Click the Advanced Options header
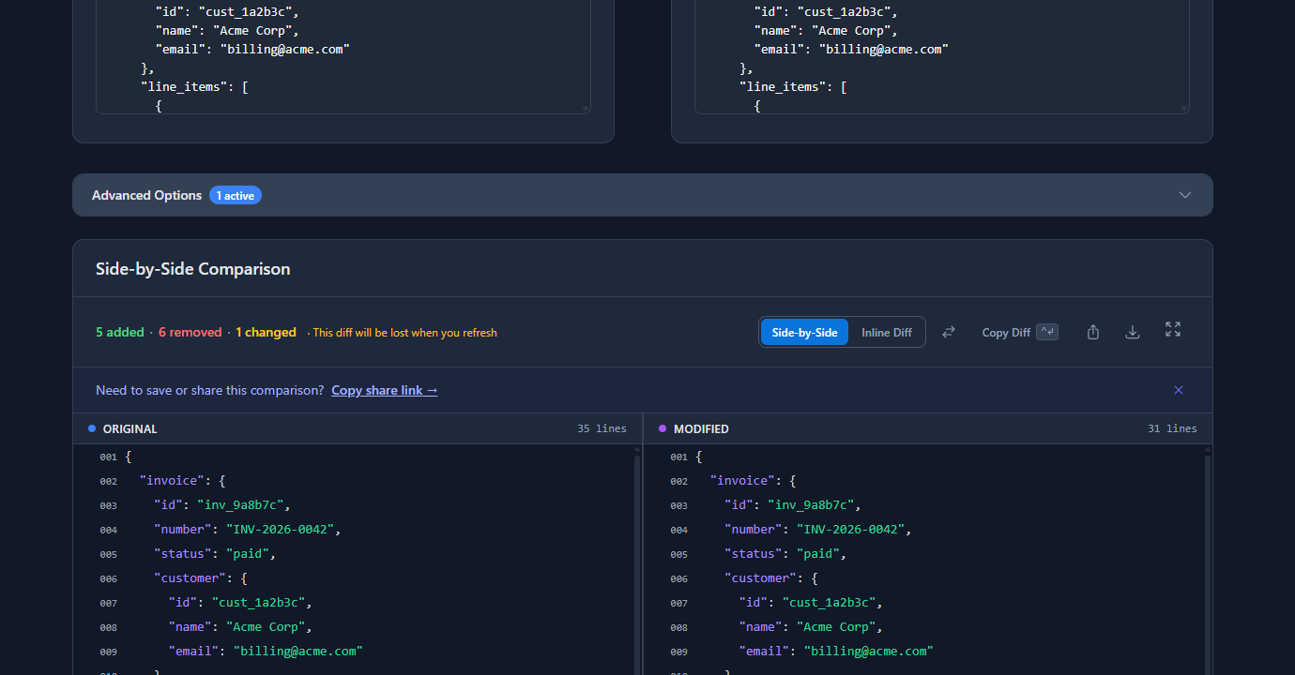Viewport: 1295px width, 675px height. click(146, 195)
